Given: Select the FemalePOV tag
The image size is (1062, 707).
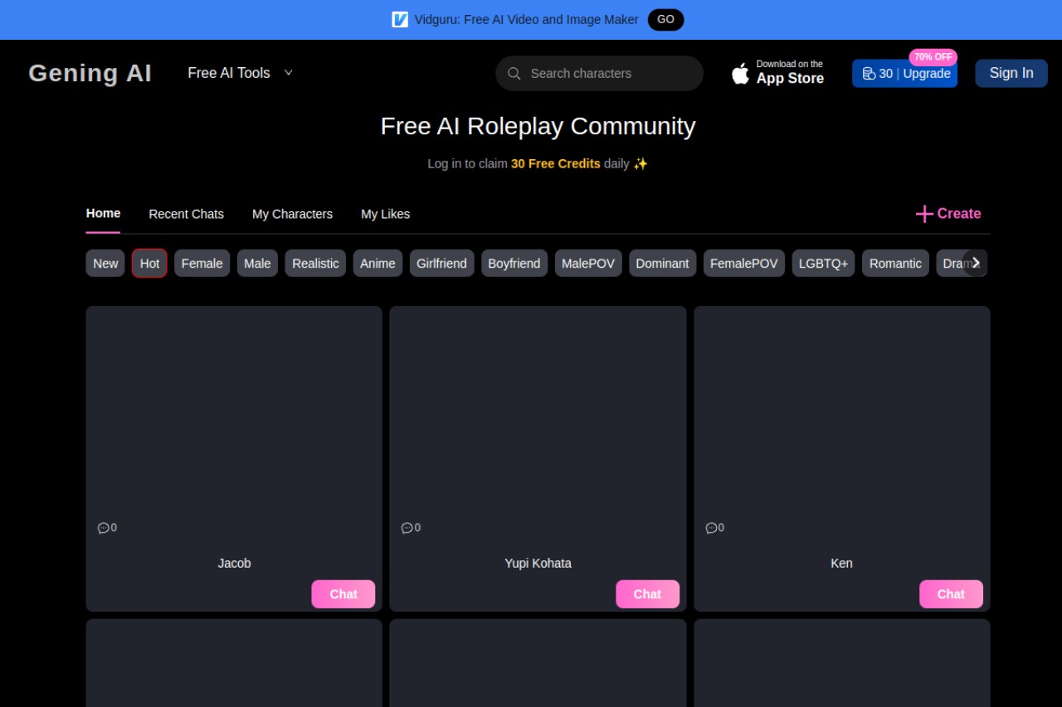Looking at the screenshot, I should click(744, 264).
